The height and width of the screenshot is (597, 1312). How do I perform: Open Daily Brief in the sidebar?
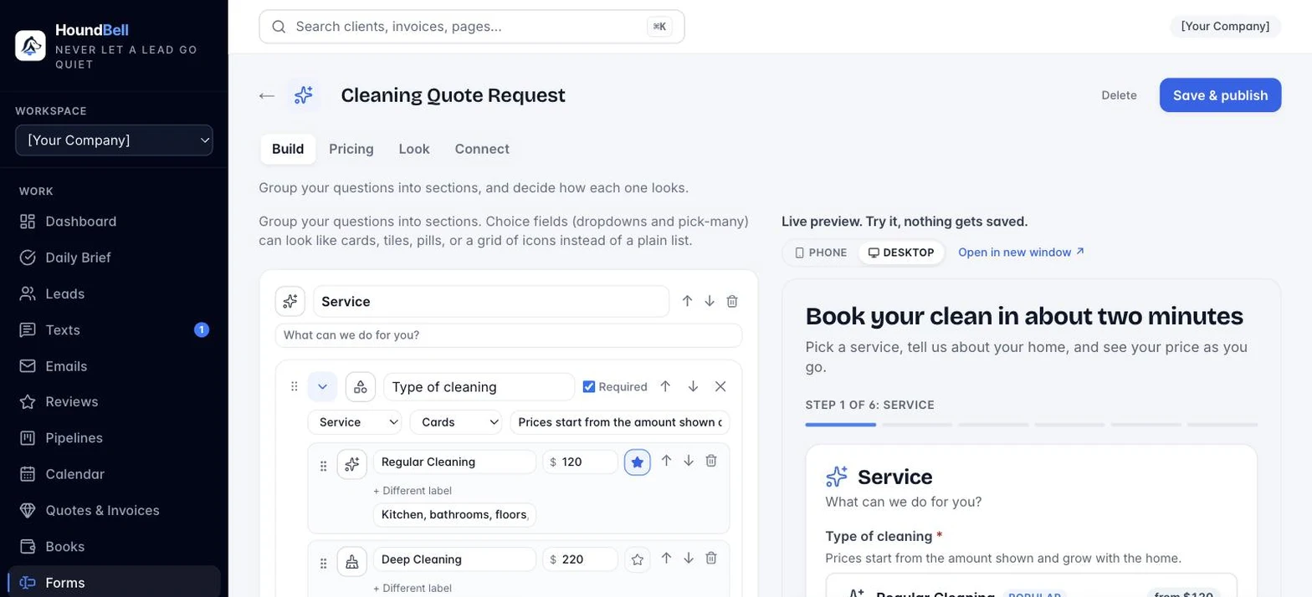coord(114,258)
